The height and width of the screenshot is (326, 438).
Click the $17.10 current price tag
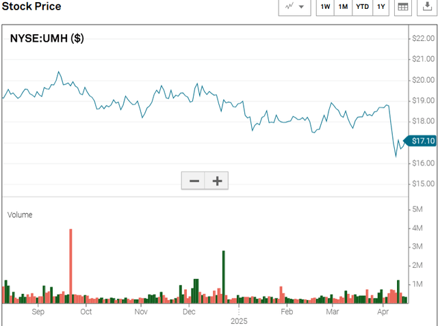(420, 141)
